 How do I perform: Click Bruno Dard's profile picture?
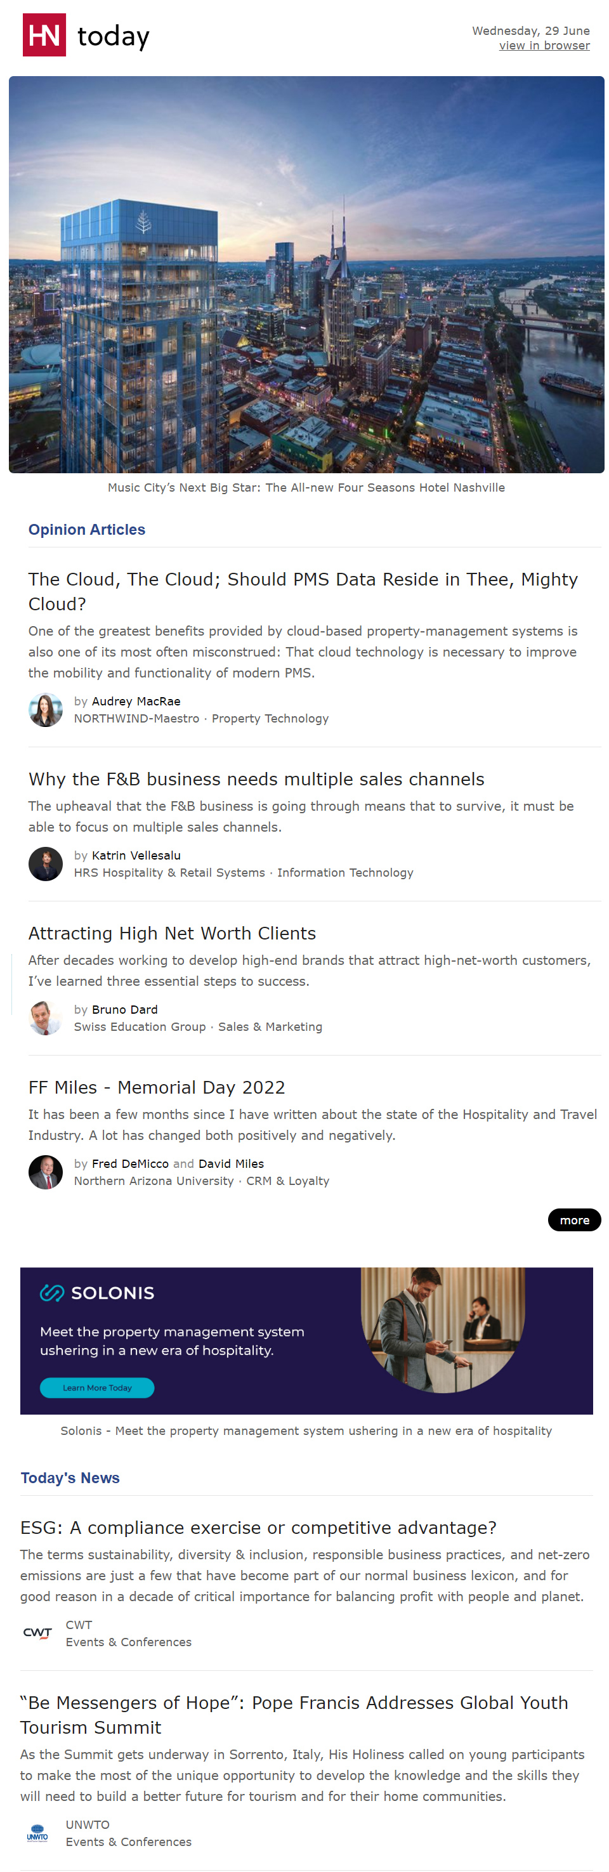click(45, 1018)
